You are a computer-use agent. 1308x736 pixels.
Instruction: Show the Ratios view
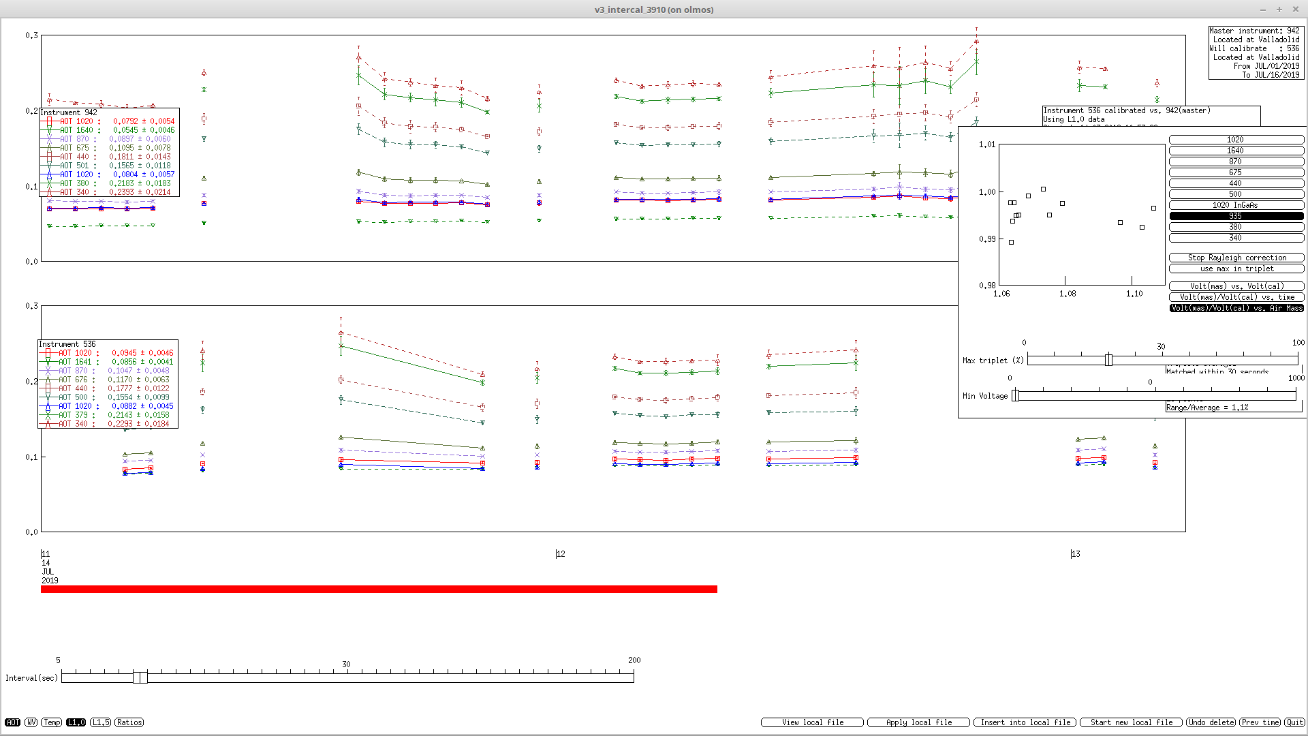pos(129,722)
